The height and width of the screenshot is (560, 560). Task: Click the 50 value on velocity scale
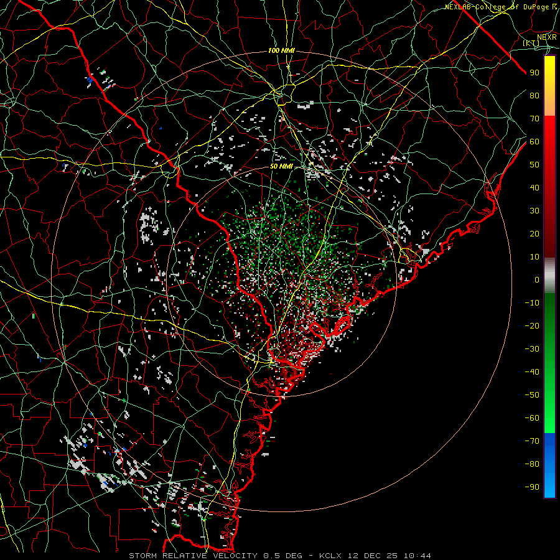point(534,165)
